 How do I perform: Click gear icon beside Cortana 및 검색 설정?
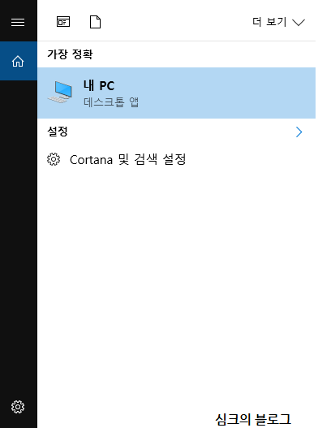(x=54, y=159)
